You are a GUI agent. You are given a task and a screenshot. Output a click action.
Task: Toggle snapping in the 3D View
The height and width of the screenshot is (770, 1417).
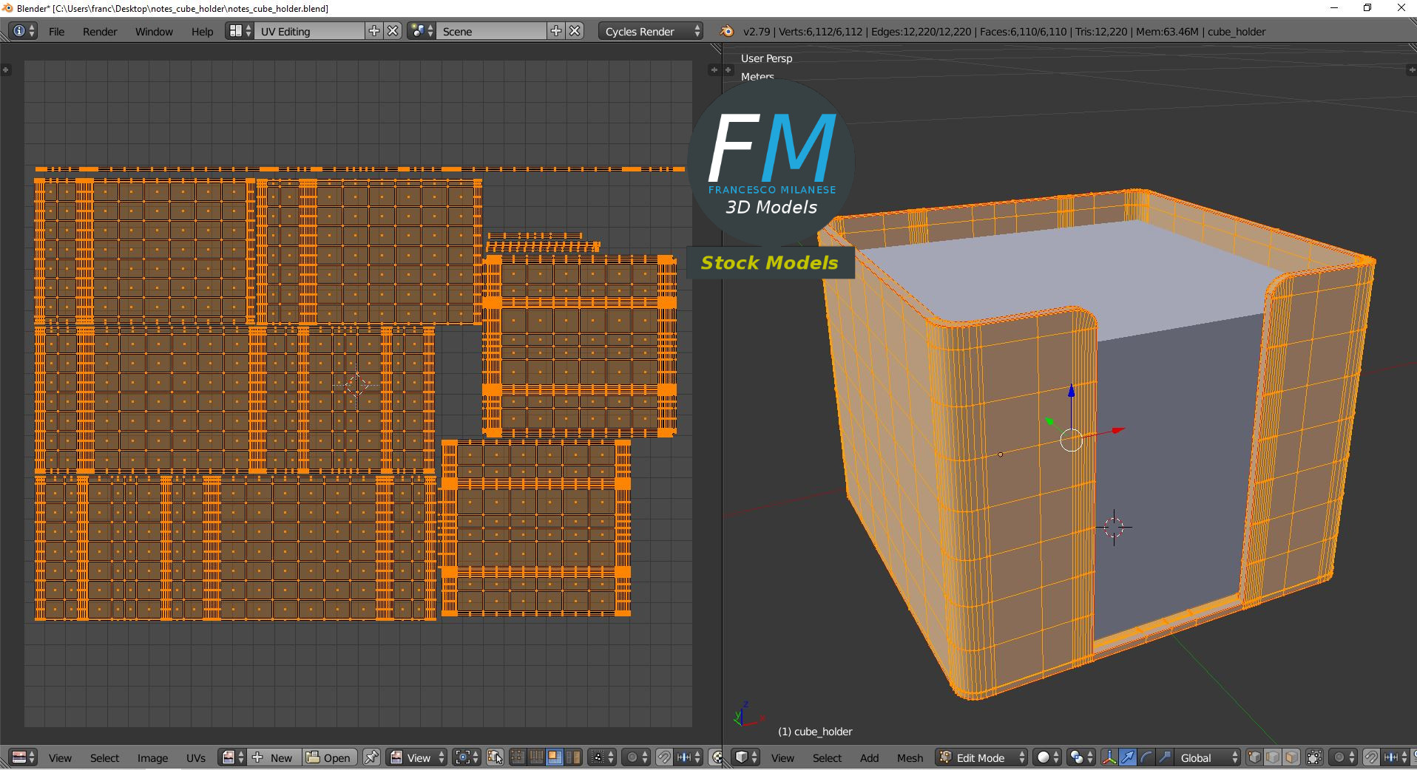1371,757
